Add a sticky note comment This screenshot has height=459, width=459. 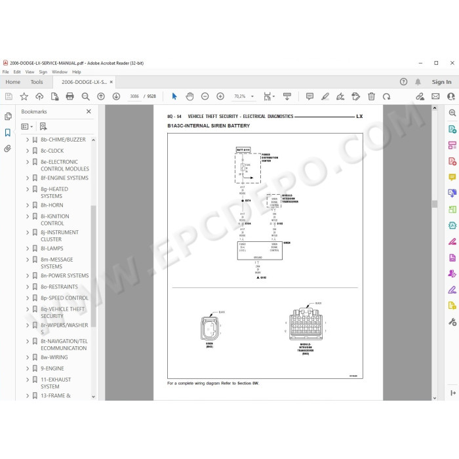(x=309, y=96)
